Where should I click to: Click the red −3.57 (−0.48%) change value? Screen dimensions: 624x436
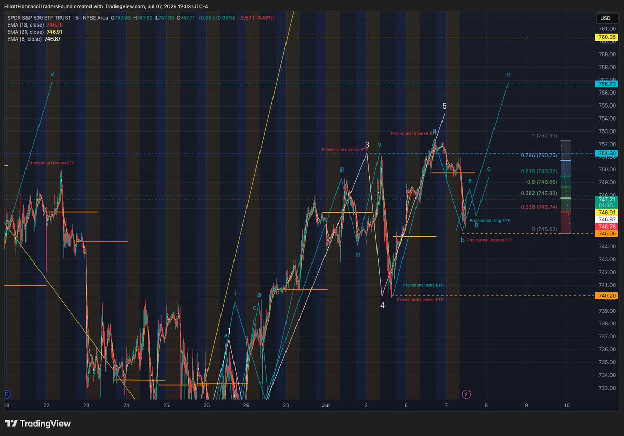click(x=255, y=18)
